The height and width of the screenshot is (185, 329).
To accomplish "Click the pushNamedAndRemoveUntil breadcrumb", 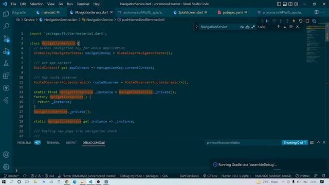I will coord(143,20).
